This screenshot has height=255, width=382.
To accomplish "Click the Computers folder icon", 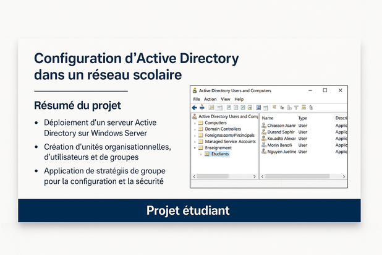I will (x=200, y=123).
